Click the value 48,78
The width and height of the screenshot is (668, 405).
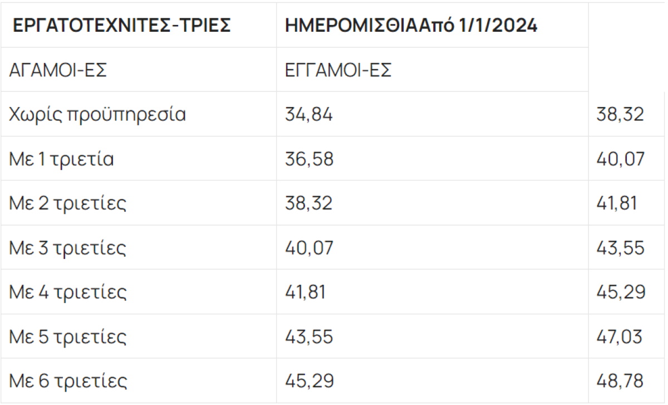pyautogui.click(x=619, y=382)
